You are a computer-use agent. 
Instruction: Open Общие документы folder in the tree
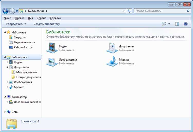pos(29,77)
